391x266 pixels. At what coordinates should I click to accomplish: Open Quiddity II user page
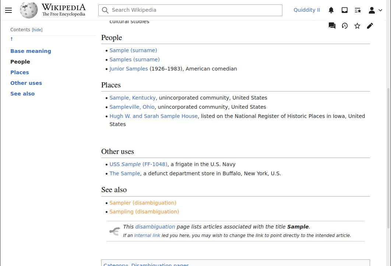tap(307, 10)
